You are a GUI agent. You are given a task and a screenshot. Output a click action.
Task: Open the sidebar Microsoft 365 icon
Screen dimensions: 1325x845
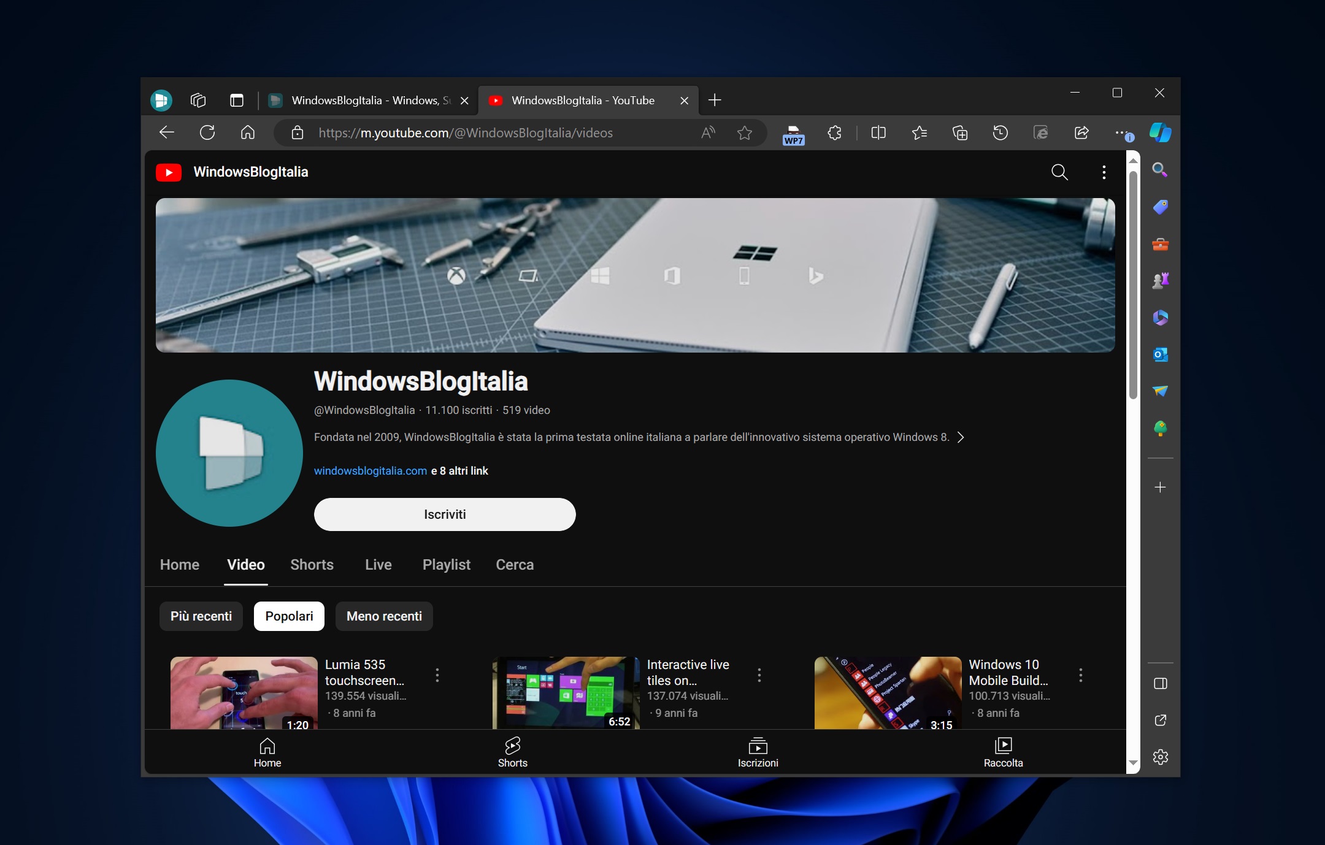point(1160,318)
